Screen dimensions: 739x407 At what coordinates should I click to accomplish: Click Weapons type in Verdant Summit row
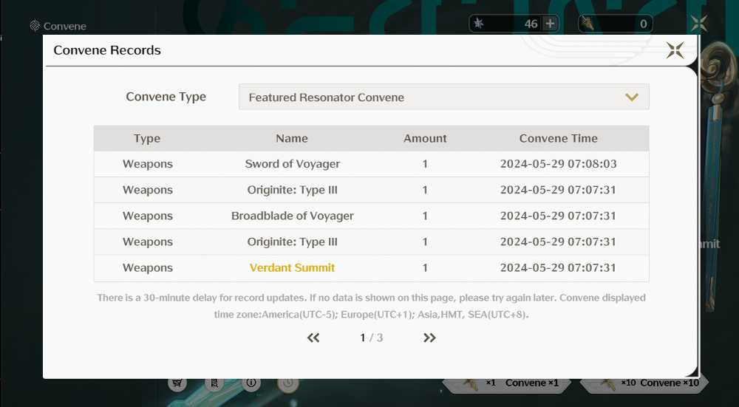[x=148, y=267]
